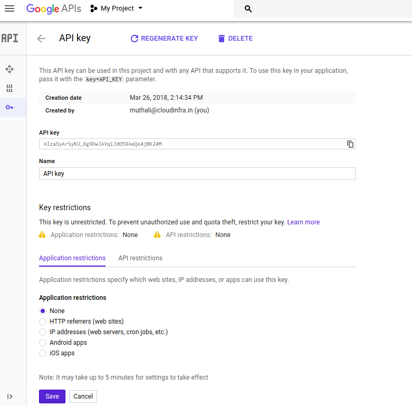Image resolution: width=412 pixels, height=406 pixels.
Task: Switch to Application restrictions tab
Action: [72, 258]
